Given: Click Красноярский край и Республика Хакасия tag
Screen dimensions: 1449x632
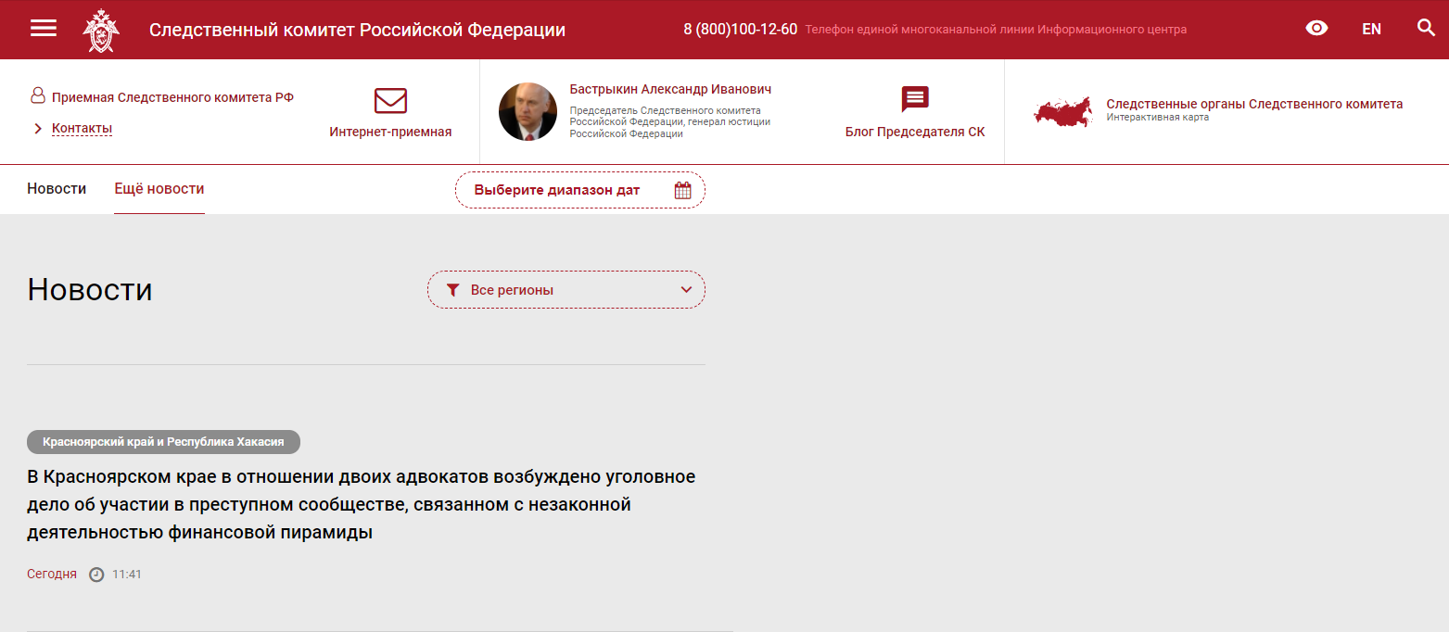Looking at the screenshot, I should click(x=163, y=442).
